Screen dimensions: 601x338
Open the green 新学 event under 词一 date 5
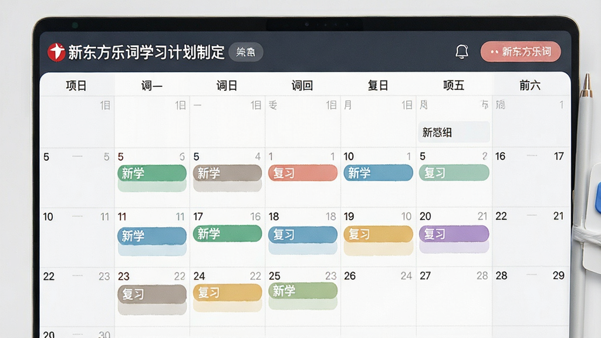(x=152, y=173)
